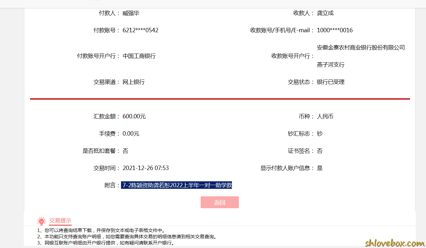The height and width of the screenshot is (248, 426).
Task: Click tip 1 about downloading query results
Action: [x=101, y=230]
